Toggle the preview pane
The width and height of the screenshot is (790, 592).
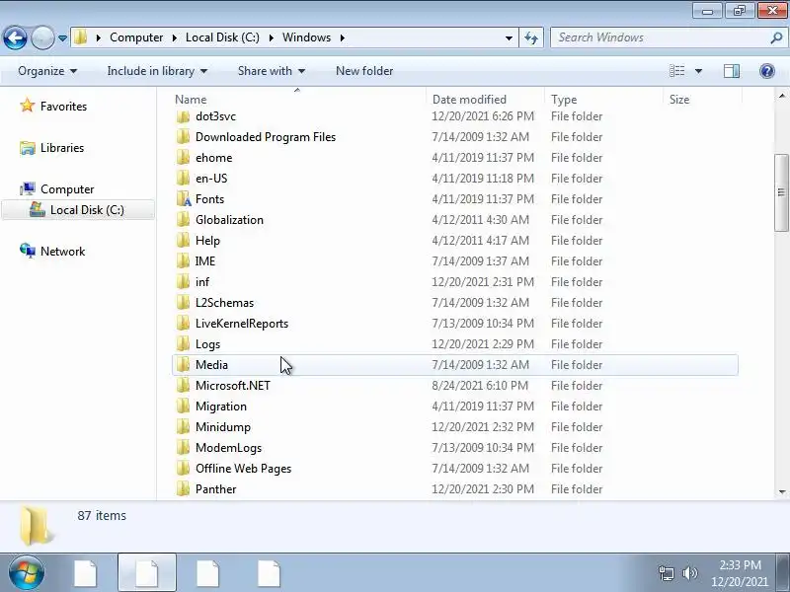pyautogui.click(x=732, y=71)
